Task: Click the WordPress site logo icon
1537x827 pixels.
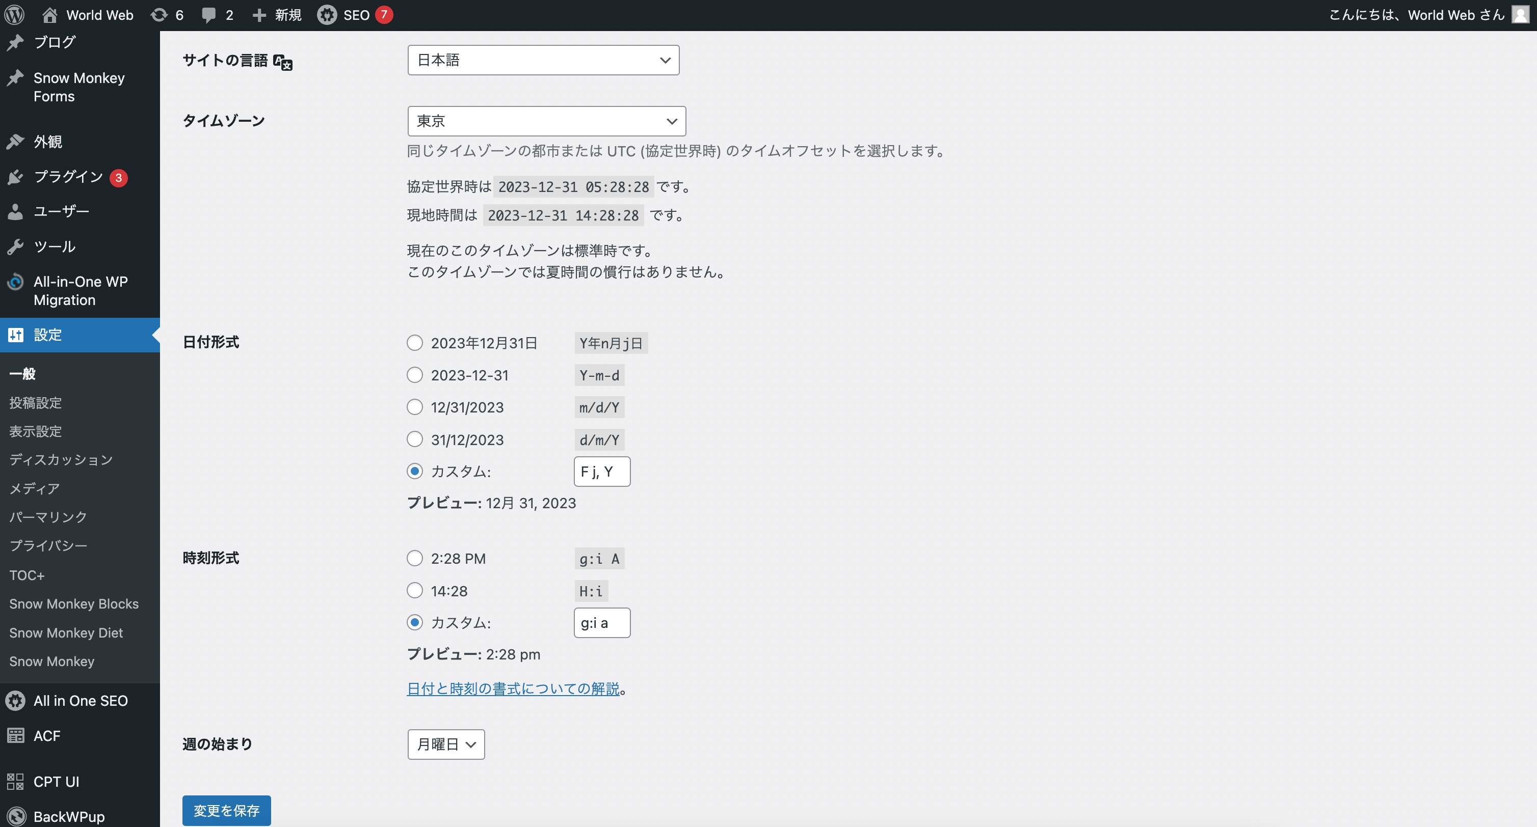Action: tap(16, 14)
